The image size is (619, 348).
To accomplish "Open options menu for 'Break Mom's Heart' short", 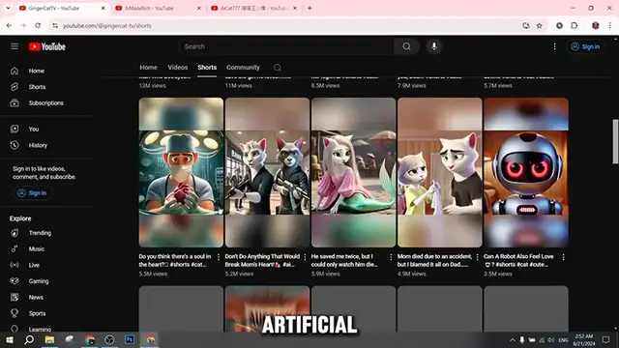I will (x=305, y=257).
